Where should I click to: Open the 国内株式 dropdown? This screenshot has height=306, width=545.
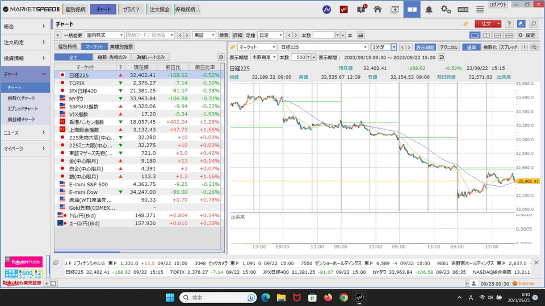coord(104,35)
